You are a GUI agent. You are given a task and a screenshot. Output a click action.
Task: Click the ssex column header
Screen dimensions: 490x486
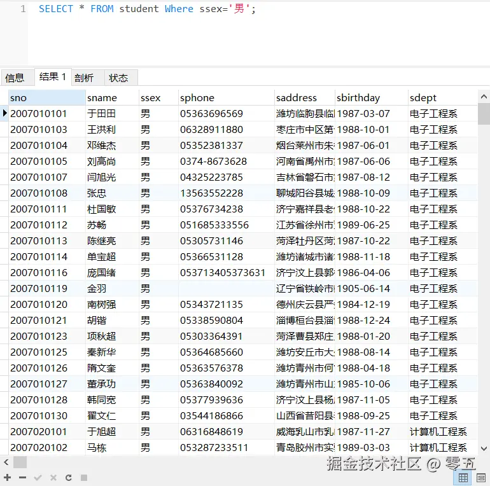coord(158,98)
